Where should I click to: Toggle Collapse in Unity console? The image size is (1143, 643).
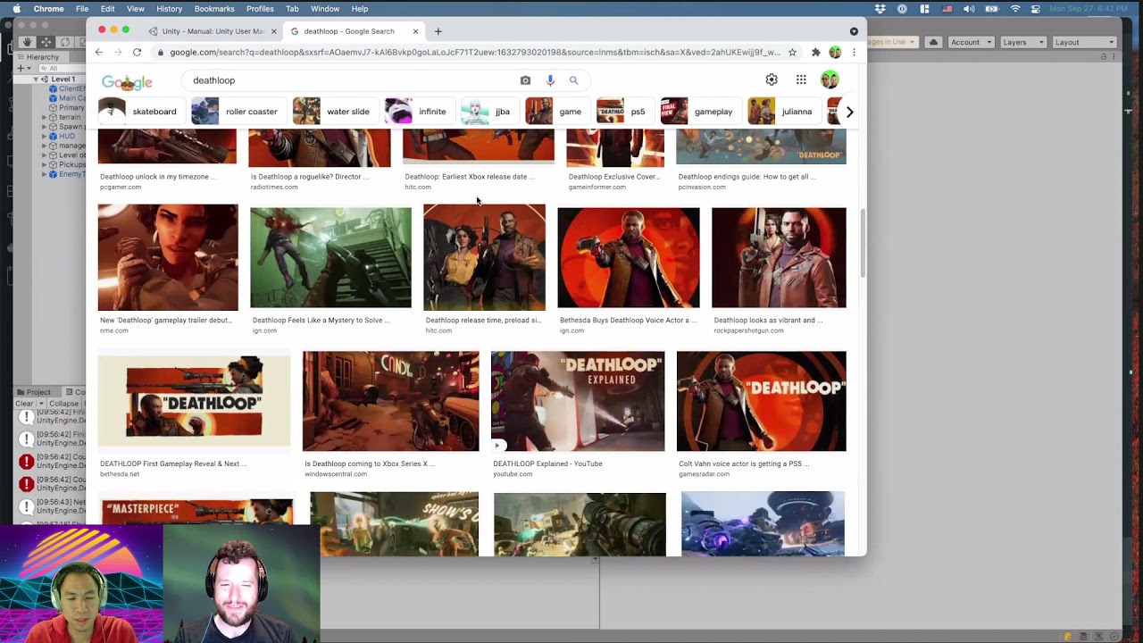(63, 404)
